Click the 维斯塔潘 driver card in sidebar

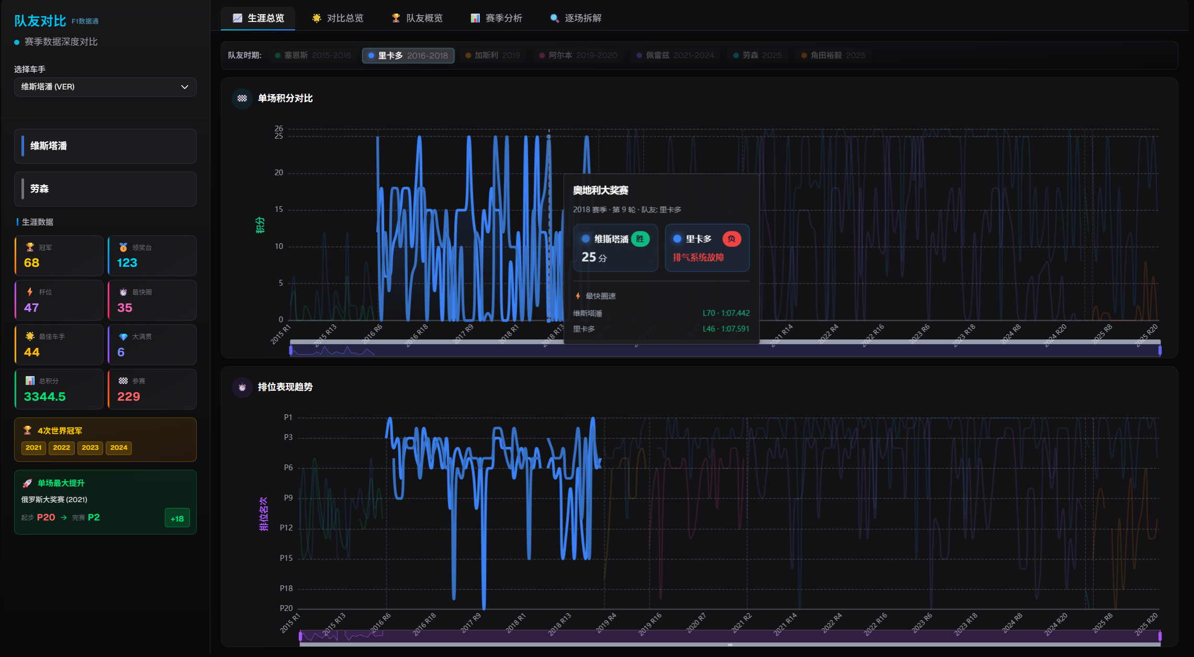click(105, 146)
